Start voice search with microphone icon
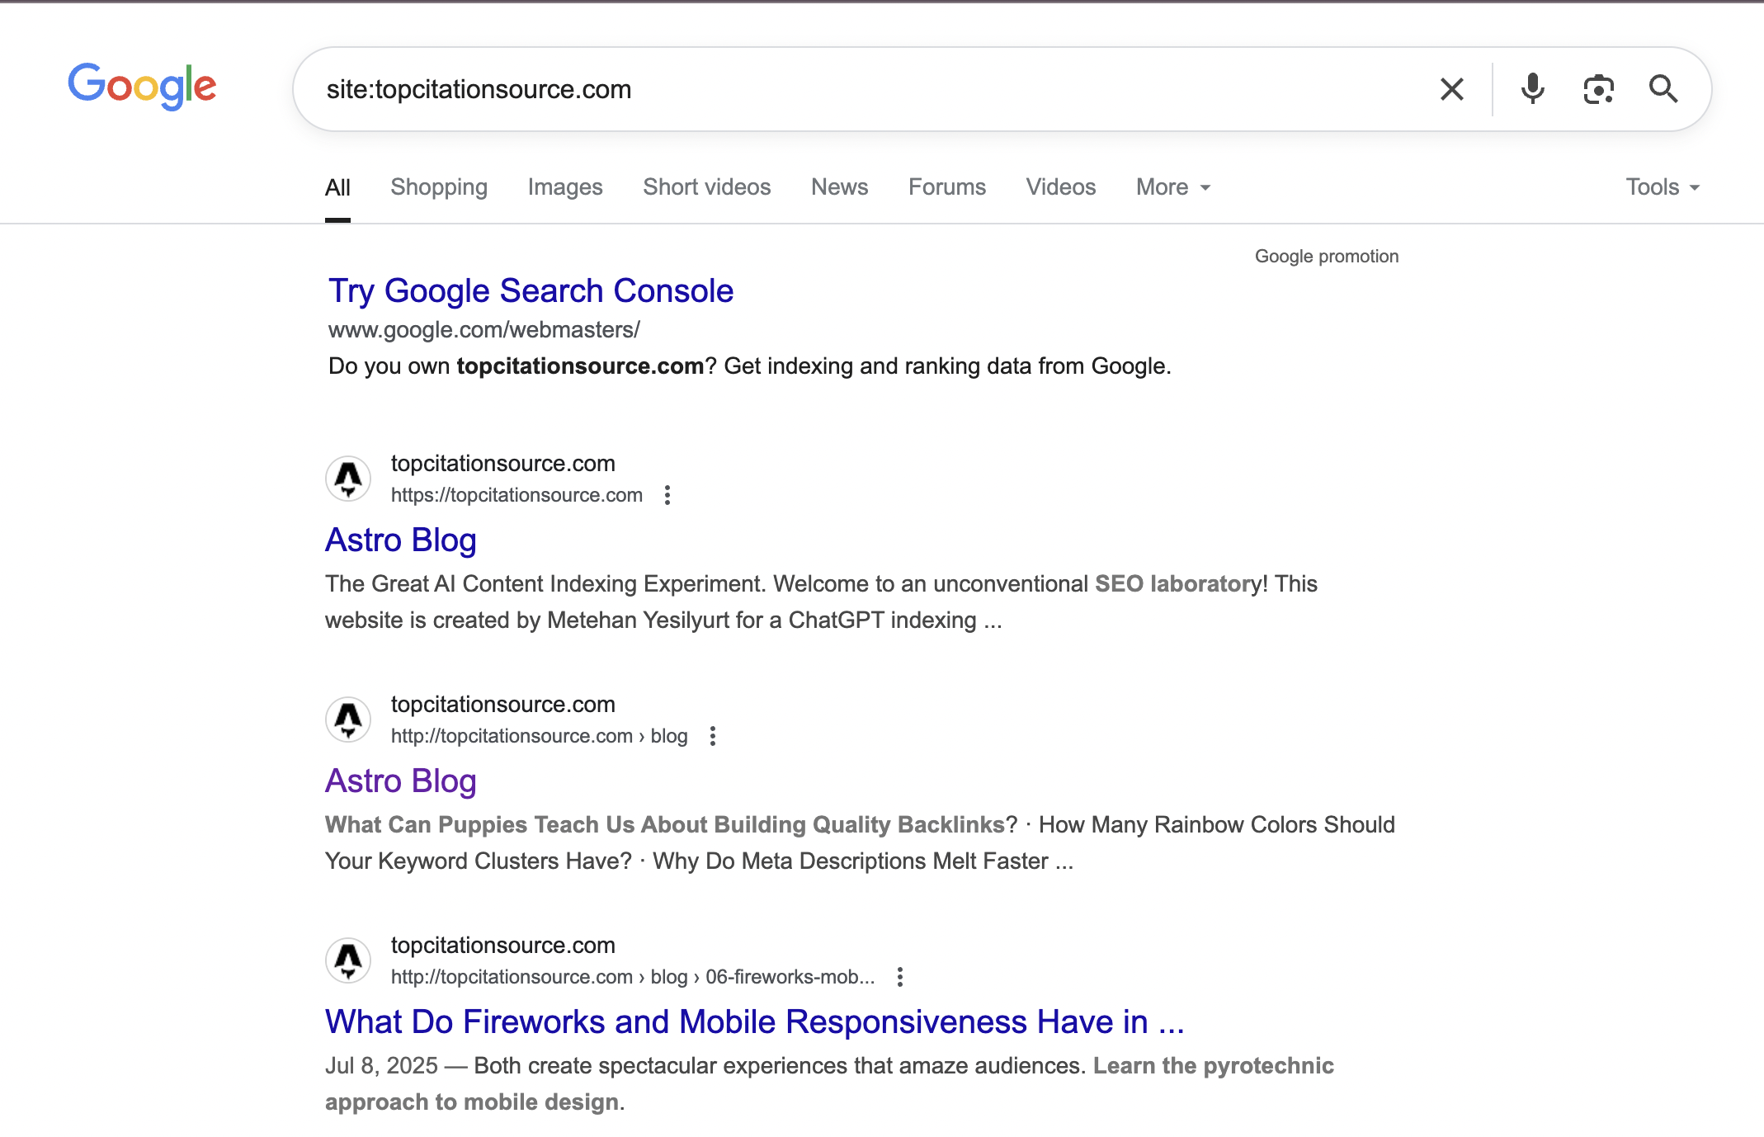This screenshot has width=1764, height=1137. pos(1532,89)
